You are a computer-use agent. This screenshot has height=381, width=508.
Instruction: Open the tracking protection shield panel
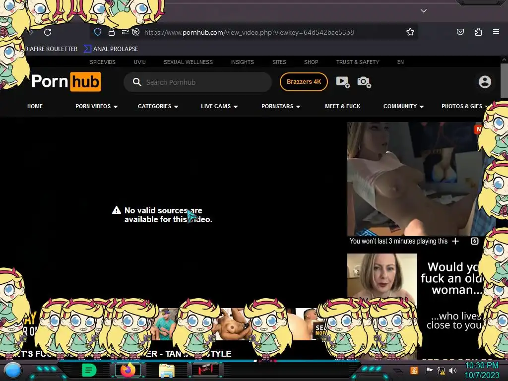[98, 32]
